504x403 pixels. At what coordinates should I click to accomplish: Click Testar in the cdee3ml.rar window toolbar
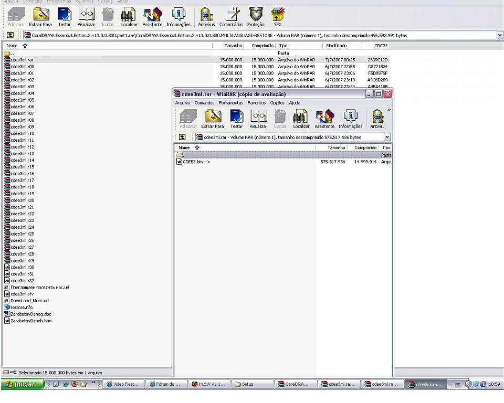click(x=237, y=119)
